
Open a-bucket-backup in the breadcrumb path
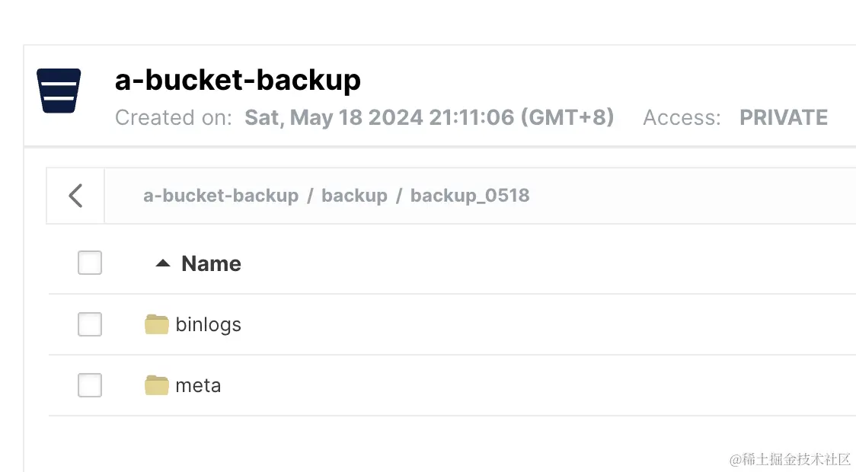coord(221,196)
